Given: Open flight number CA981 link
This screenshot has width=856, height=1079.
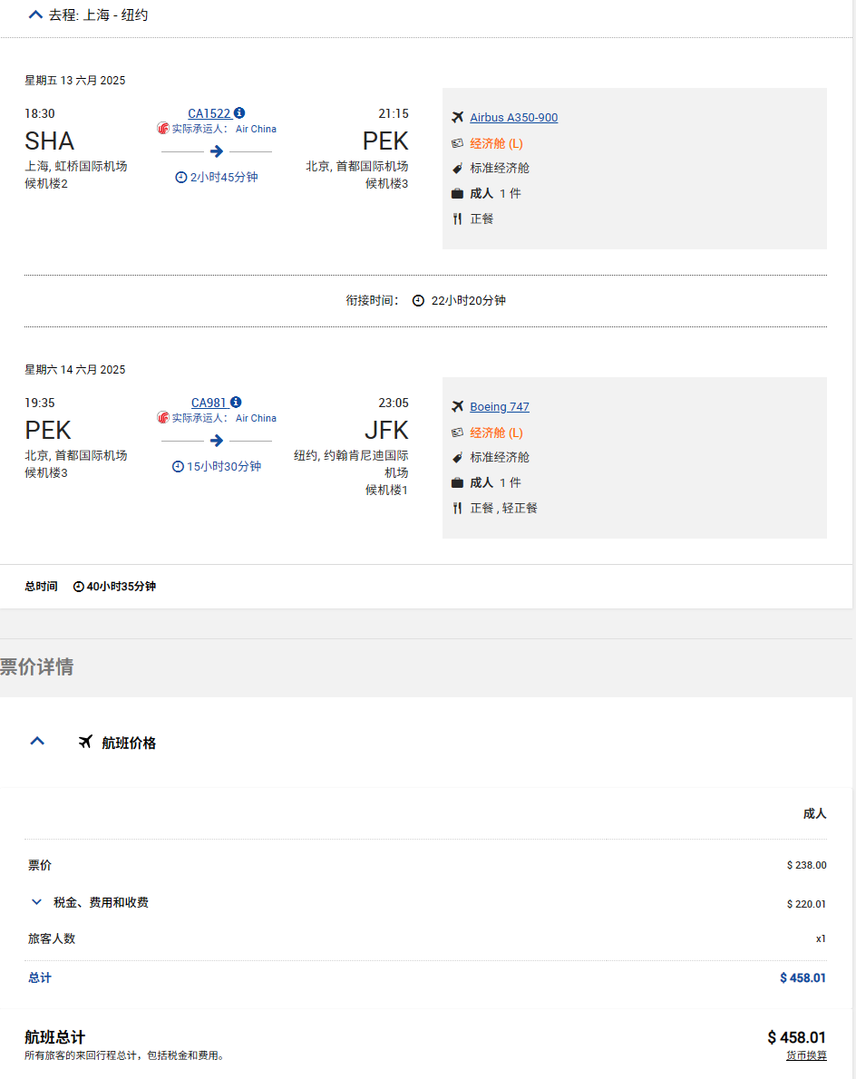Looking at the screenshot, I should coord(209,403).
